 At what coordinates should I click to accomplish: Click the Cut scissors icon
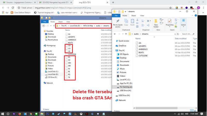point(137,20)
